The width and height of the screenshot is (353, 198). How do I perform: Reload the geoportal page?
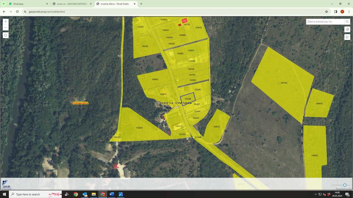(17, 12)
